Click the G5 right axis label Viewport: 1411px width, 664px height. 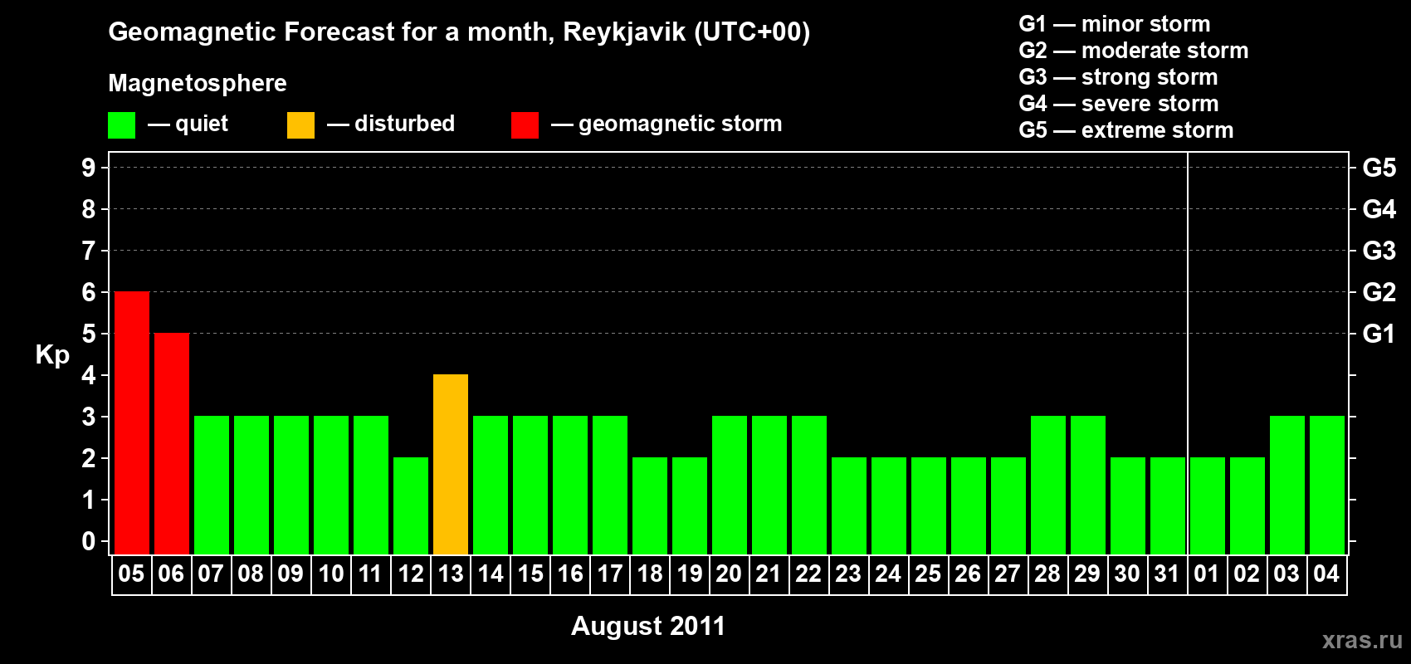[1379, 168]
